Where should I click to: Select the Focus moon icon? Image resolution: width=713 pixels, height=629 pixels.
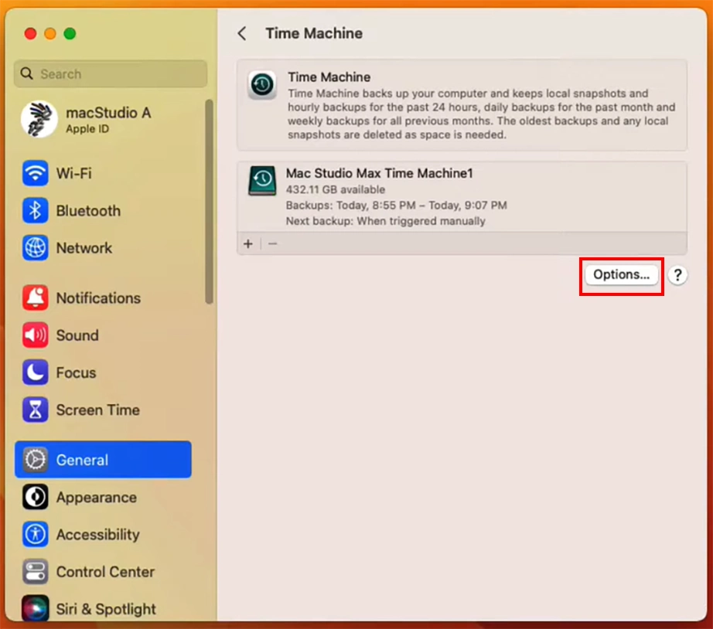pyautogui.click(x=35, y=372)
